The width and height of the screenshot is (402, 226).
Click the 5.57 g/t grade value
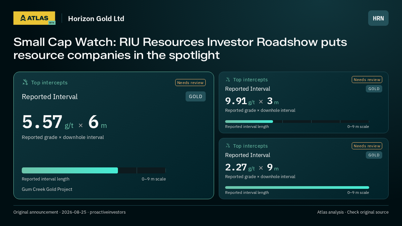tap(48, 122)
